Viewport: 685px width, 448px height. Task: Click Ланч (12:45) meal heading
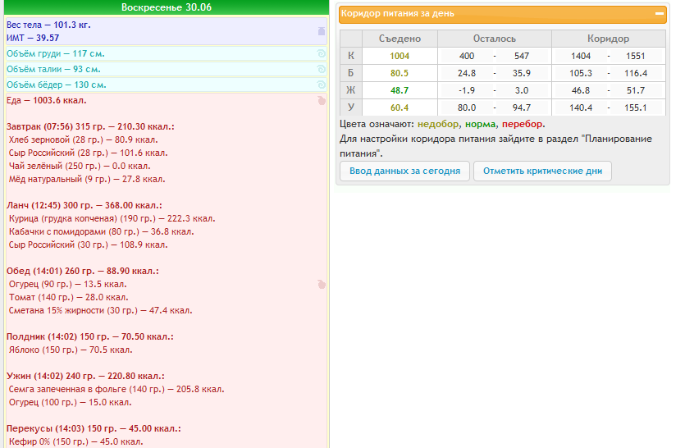(x=84, y=205)
